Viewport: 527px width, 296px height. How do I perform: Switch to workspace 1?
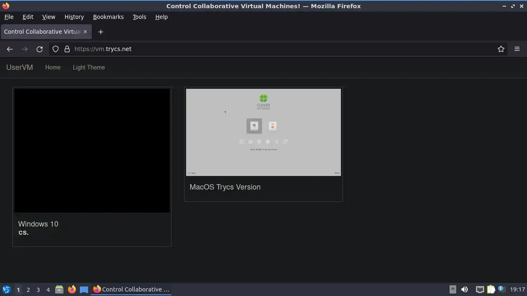click(x=18, y=289)
